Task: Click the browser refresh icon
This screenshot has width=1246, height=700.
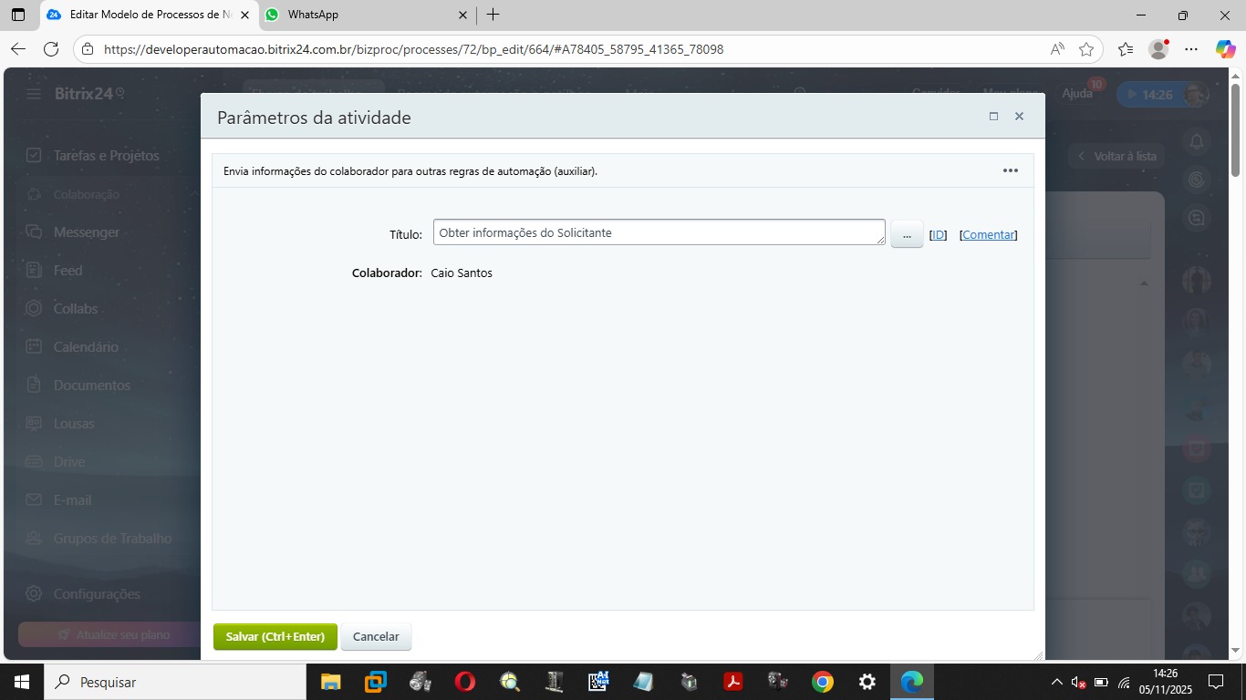Action: (x=51, y=49)
